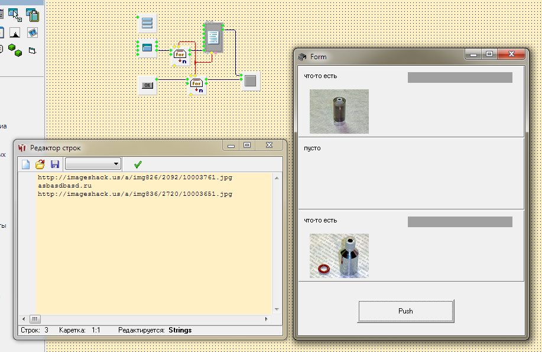Select the OK button node on canvas
Screen dimensions: 542x352
147,85
